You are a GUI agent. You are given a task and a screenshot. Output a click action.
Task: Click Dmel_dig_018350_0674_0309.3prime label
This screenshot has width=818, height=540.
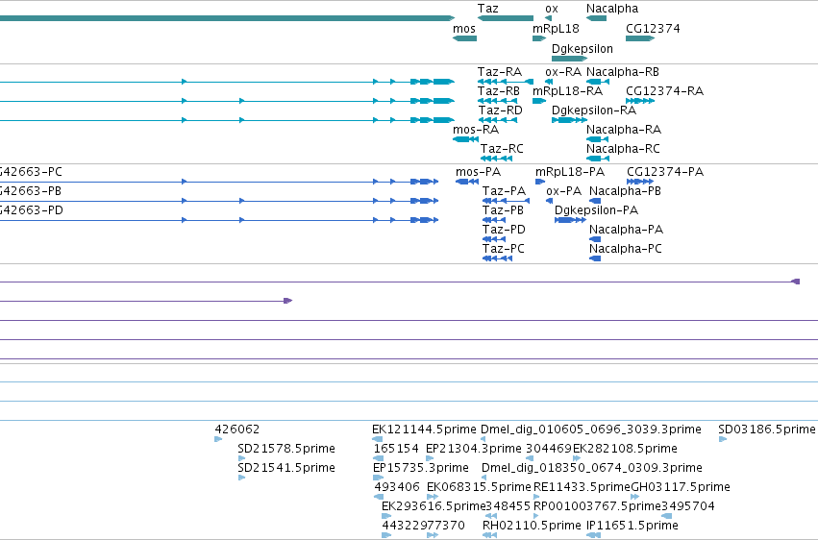(591, 468)
